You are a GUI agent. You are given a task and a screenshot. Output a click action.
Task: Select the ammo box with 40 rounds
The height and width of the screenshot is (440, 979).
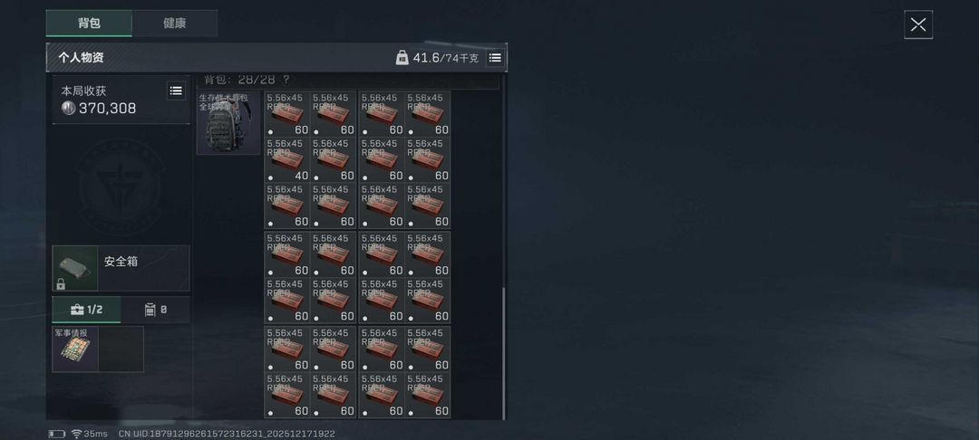288,159
